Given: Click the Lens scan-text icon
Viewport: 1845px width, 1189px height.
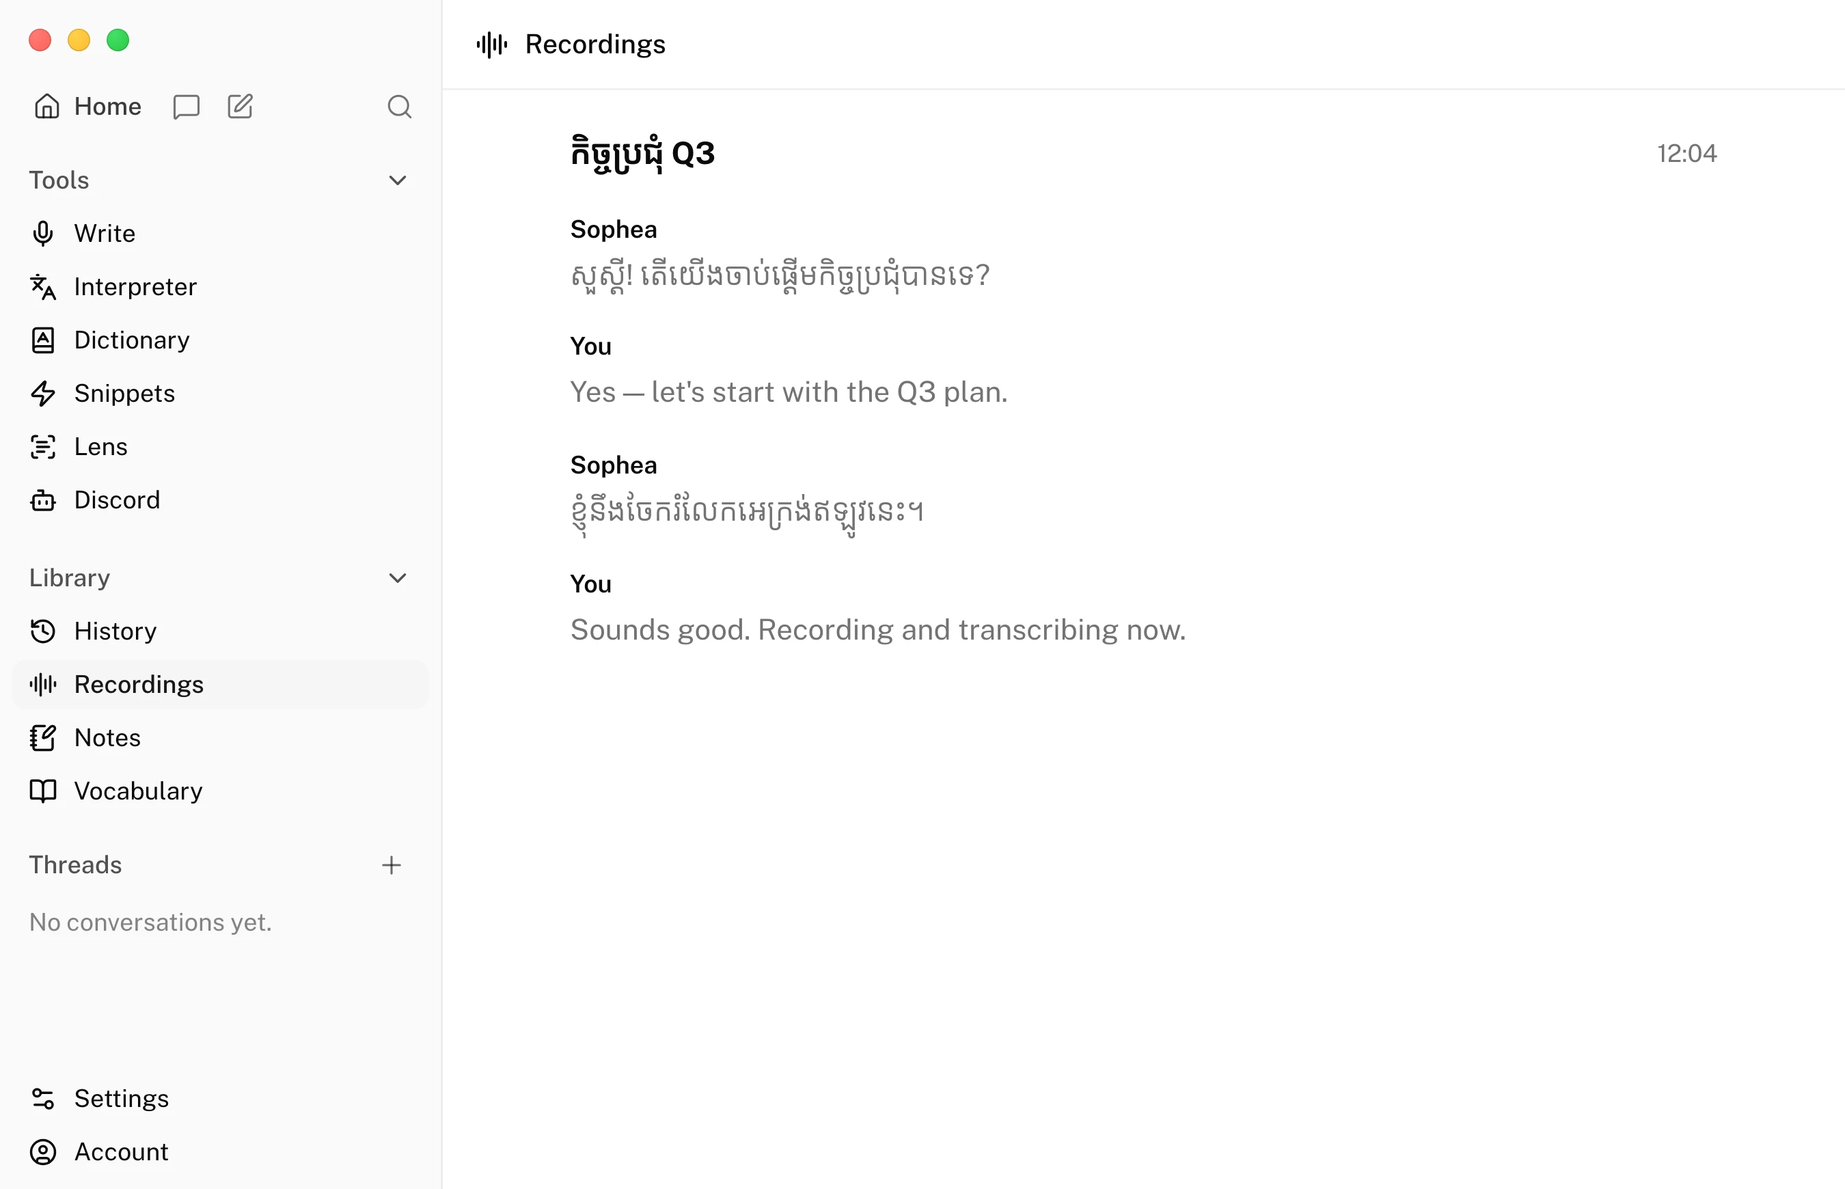Looking at the screenshot, I should pos(43,446).
